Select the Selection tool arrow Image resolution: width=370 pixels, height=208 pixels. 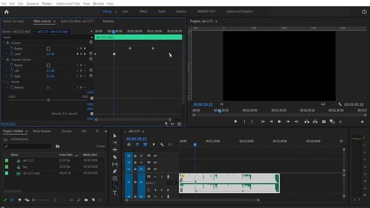click(114, 136)
